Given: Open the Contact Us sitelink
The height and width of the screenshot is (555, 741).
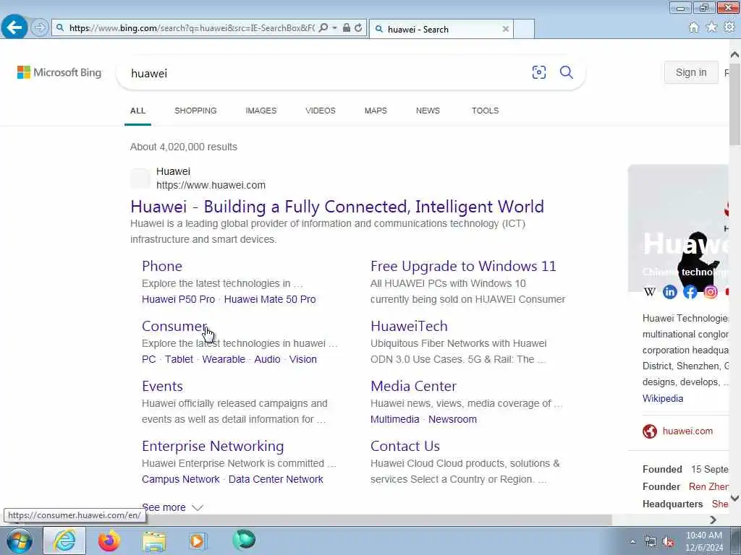Looking at the screenshot, I should [405, 445].
